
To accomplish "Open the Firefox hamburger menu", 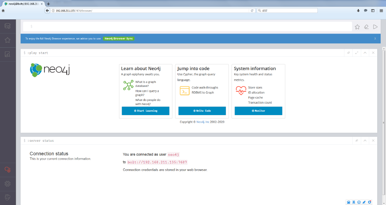I will pyautogui.click(x=381, y=11).
